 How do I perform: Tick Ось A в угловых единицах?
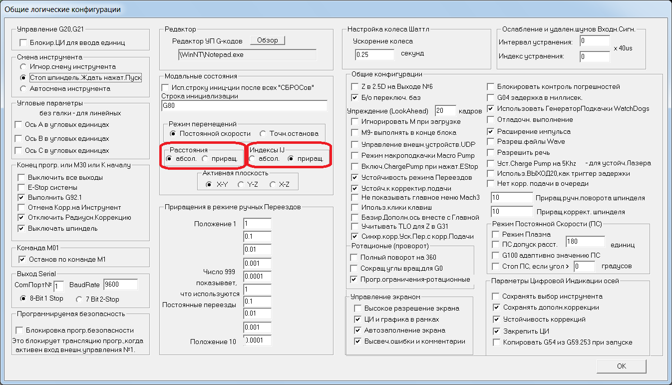(19, 124)
